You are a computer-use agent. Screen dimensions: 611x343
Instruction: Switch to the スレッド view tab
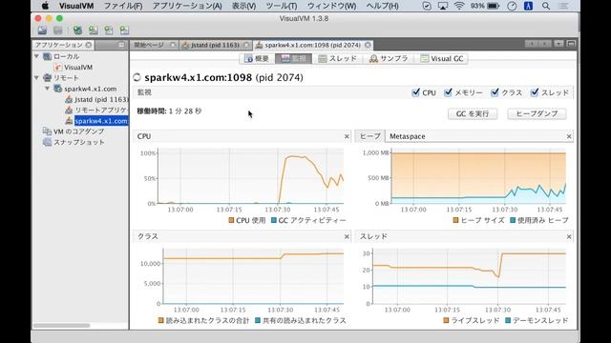coord(337,58)
